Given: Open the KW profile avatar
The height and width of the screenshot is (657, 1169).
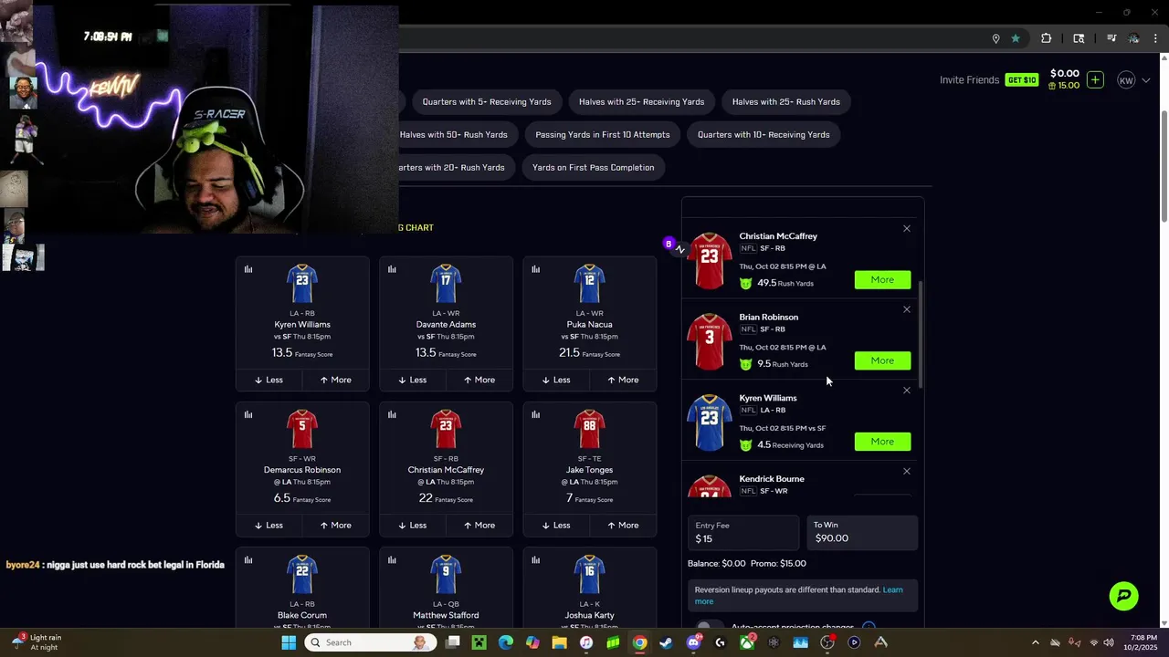Looking at the screenshot, I should (x=1126, y=80).
